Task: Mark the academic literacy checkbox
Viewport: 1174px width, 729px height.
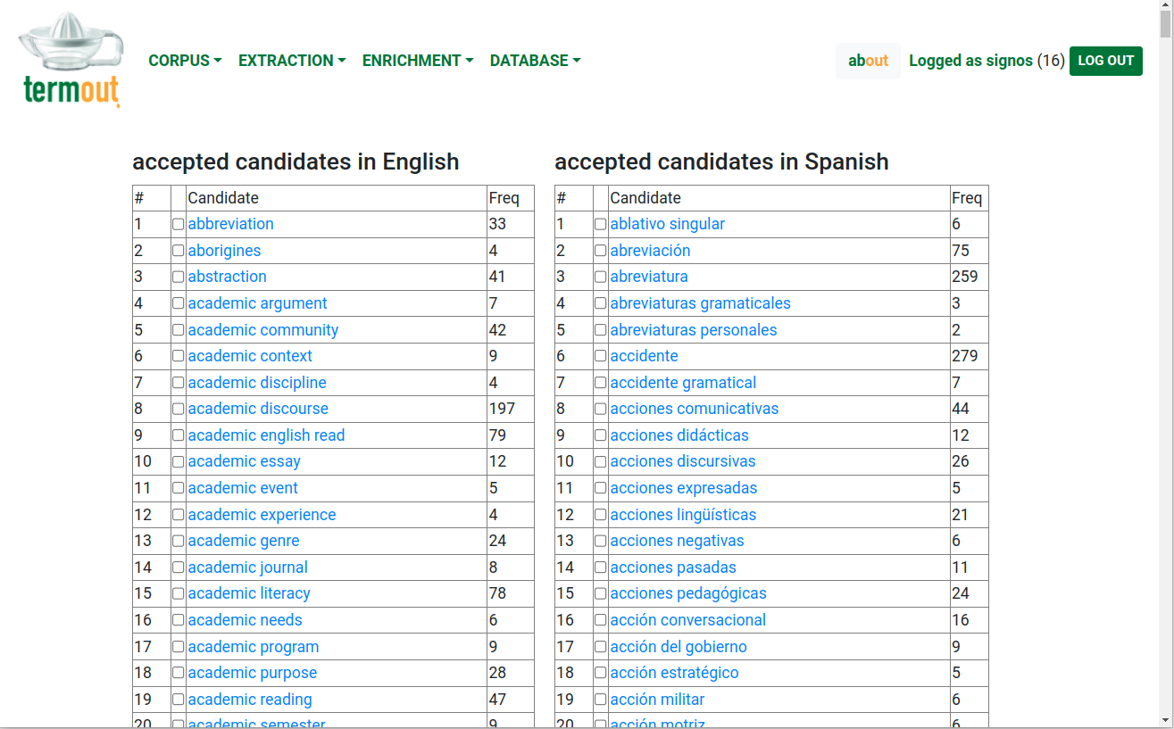Action: [179, 594]
